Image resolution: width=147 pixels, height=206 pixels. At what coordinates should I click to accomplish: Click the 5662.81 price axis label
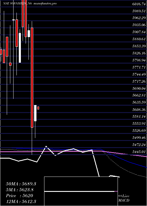point(139,95)
